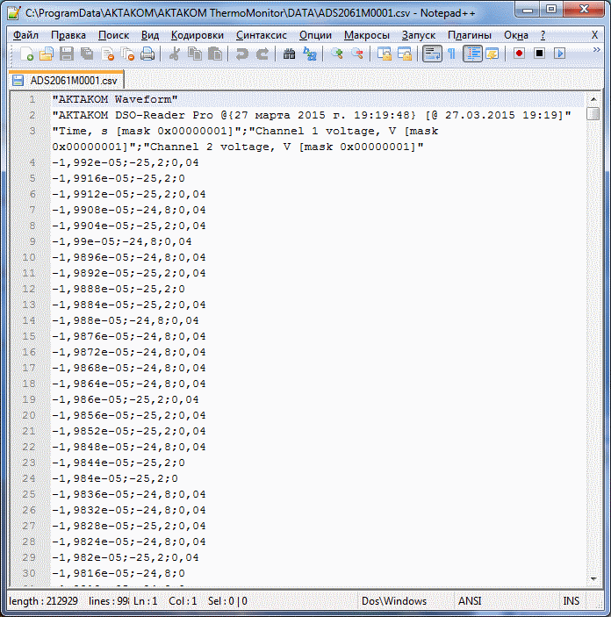This screenshot has width=611, height=617.
Task: Click line 19 text -1,986e-05;-25,2;0,04
Action: (126, 399)
